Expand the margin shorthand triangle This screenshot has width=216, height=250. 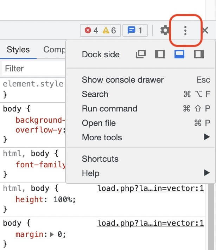pyautogui.click(x=52, y=235)
